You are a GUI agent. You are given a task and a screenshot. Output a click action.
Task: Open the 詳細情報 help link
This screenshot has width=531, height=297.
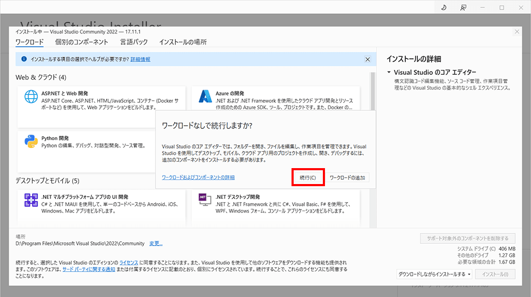[140, 59]
